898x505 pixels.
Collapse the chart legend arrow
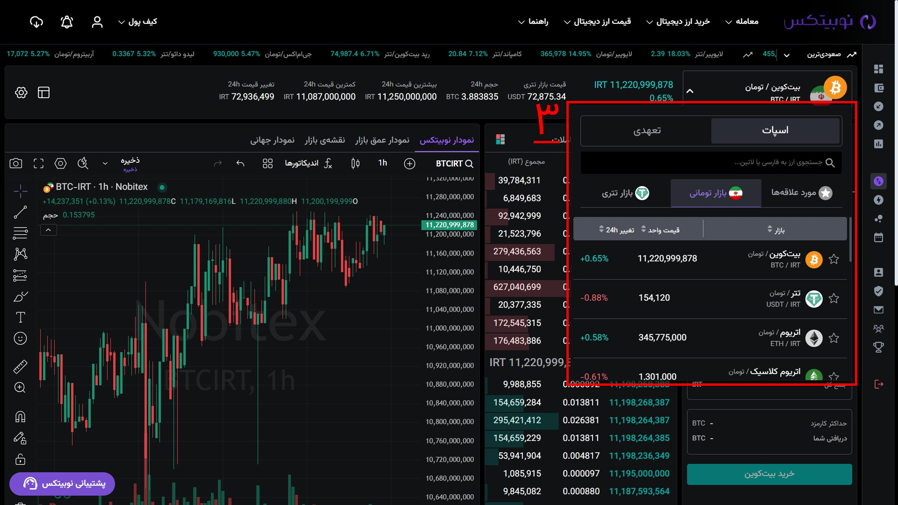coord(48,230)
